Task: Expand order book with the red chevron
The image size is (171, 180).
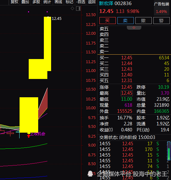Action: pos(134,28)
